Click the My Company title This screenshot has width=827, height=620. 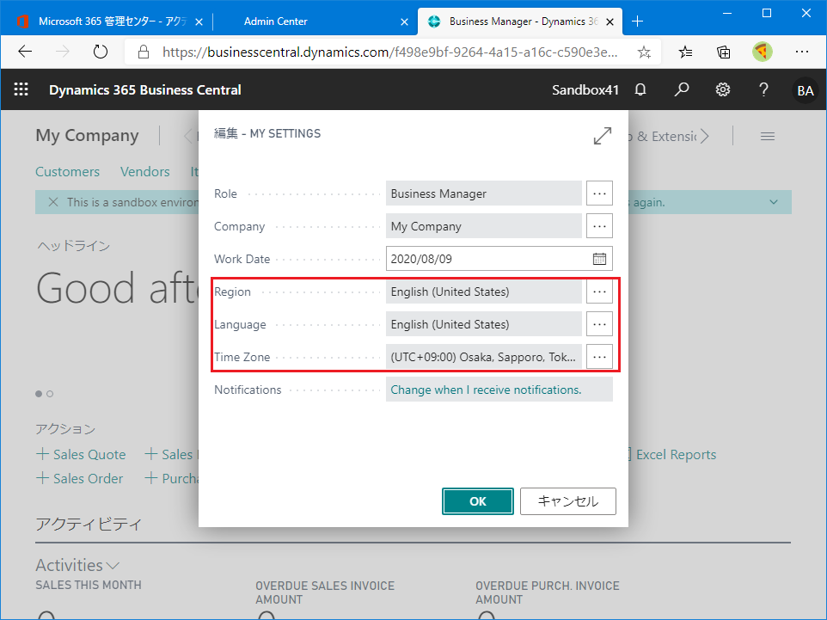87,136
